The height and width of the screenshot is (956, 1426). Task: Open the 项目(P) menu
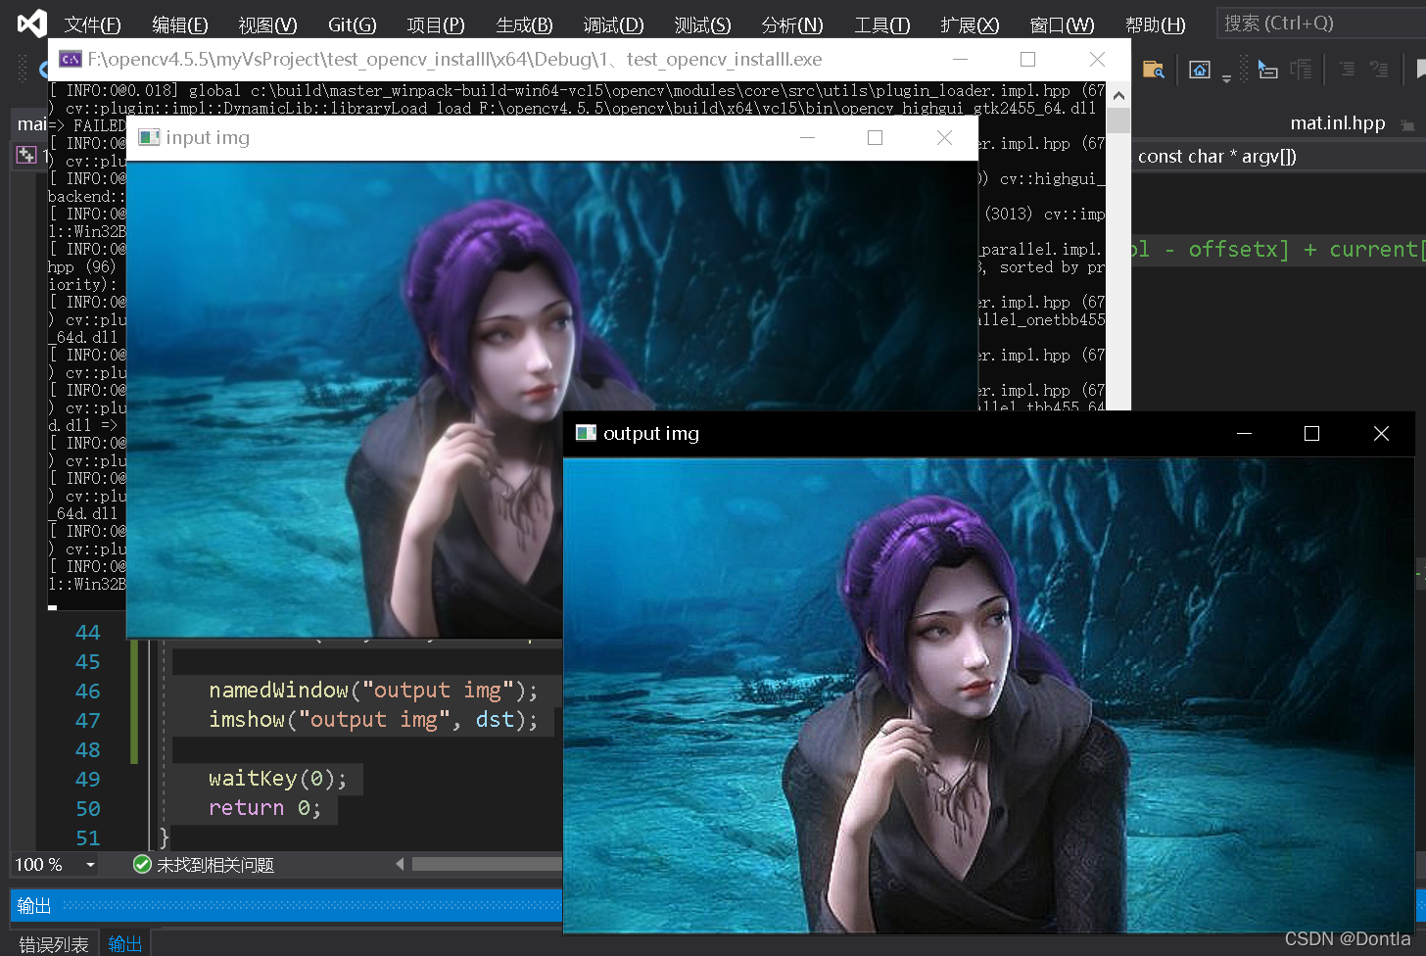pyautogui.click(x=436, y=25)
